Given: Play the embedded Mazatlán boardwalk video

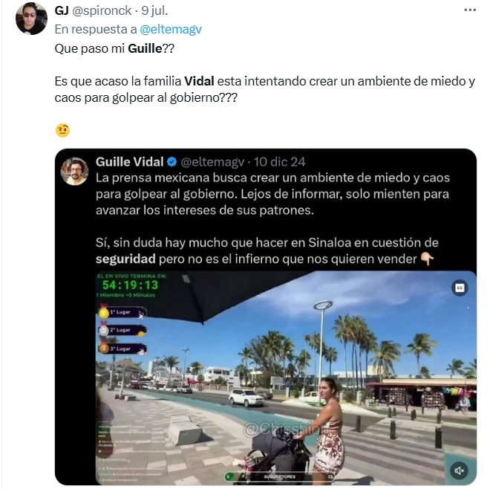Looking at the screenshot, I should [x=286, y=378].
